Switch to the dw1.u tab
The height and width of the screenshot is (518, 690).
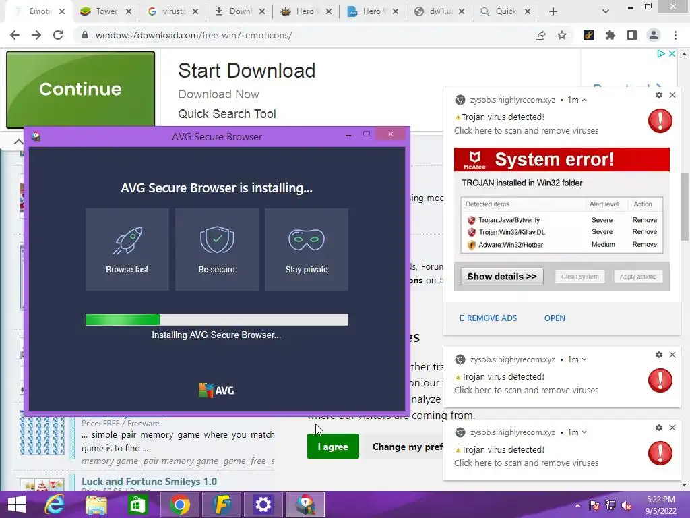coord(439,11)
